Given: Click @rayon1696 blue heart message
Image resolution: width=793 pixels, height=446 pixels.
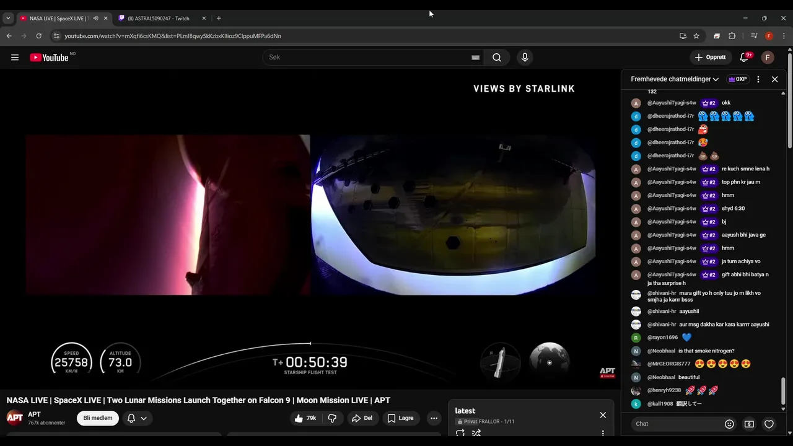Looking at the screenshot, I should (703, 338).
